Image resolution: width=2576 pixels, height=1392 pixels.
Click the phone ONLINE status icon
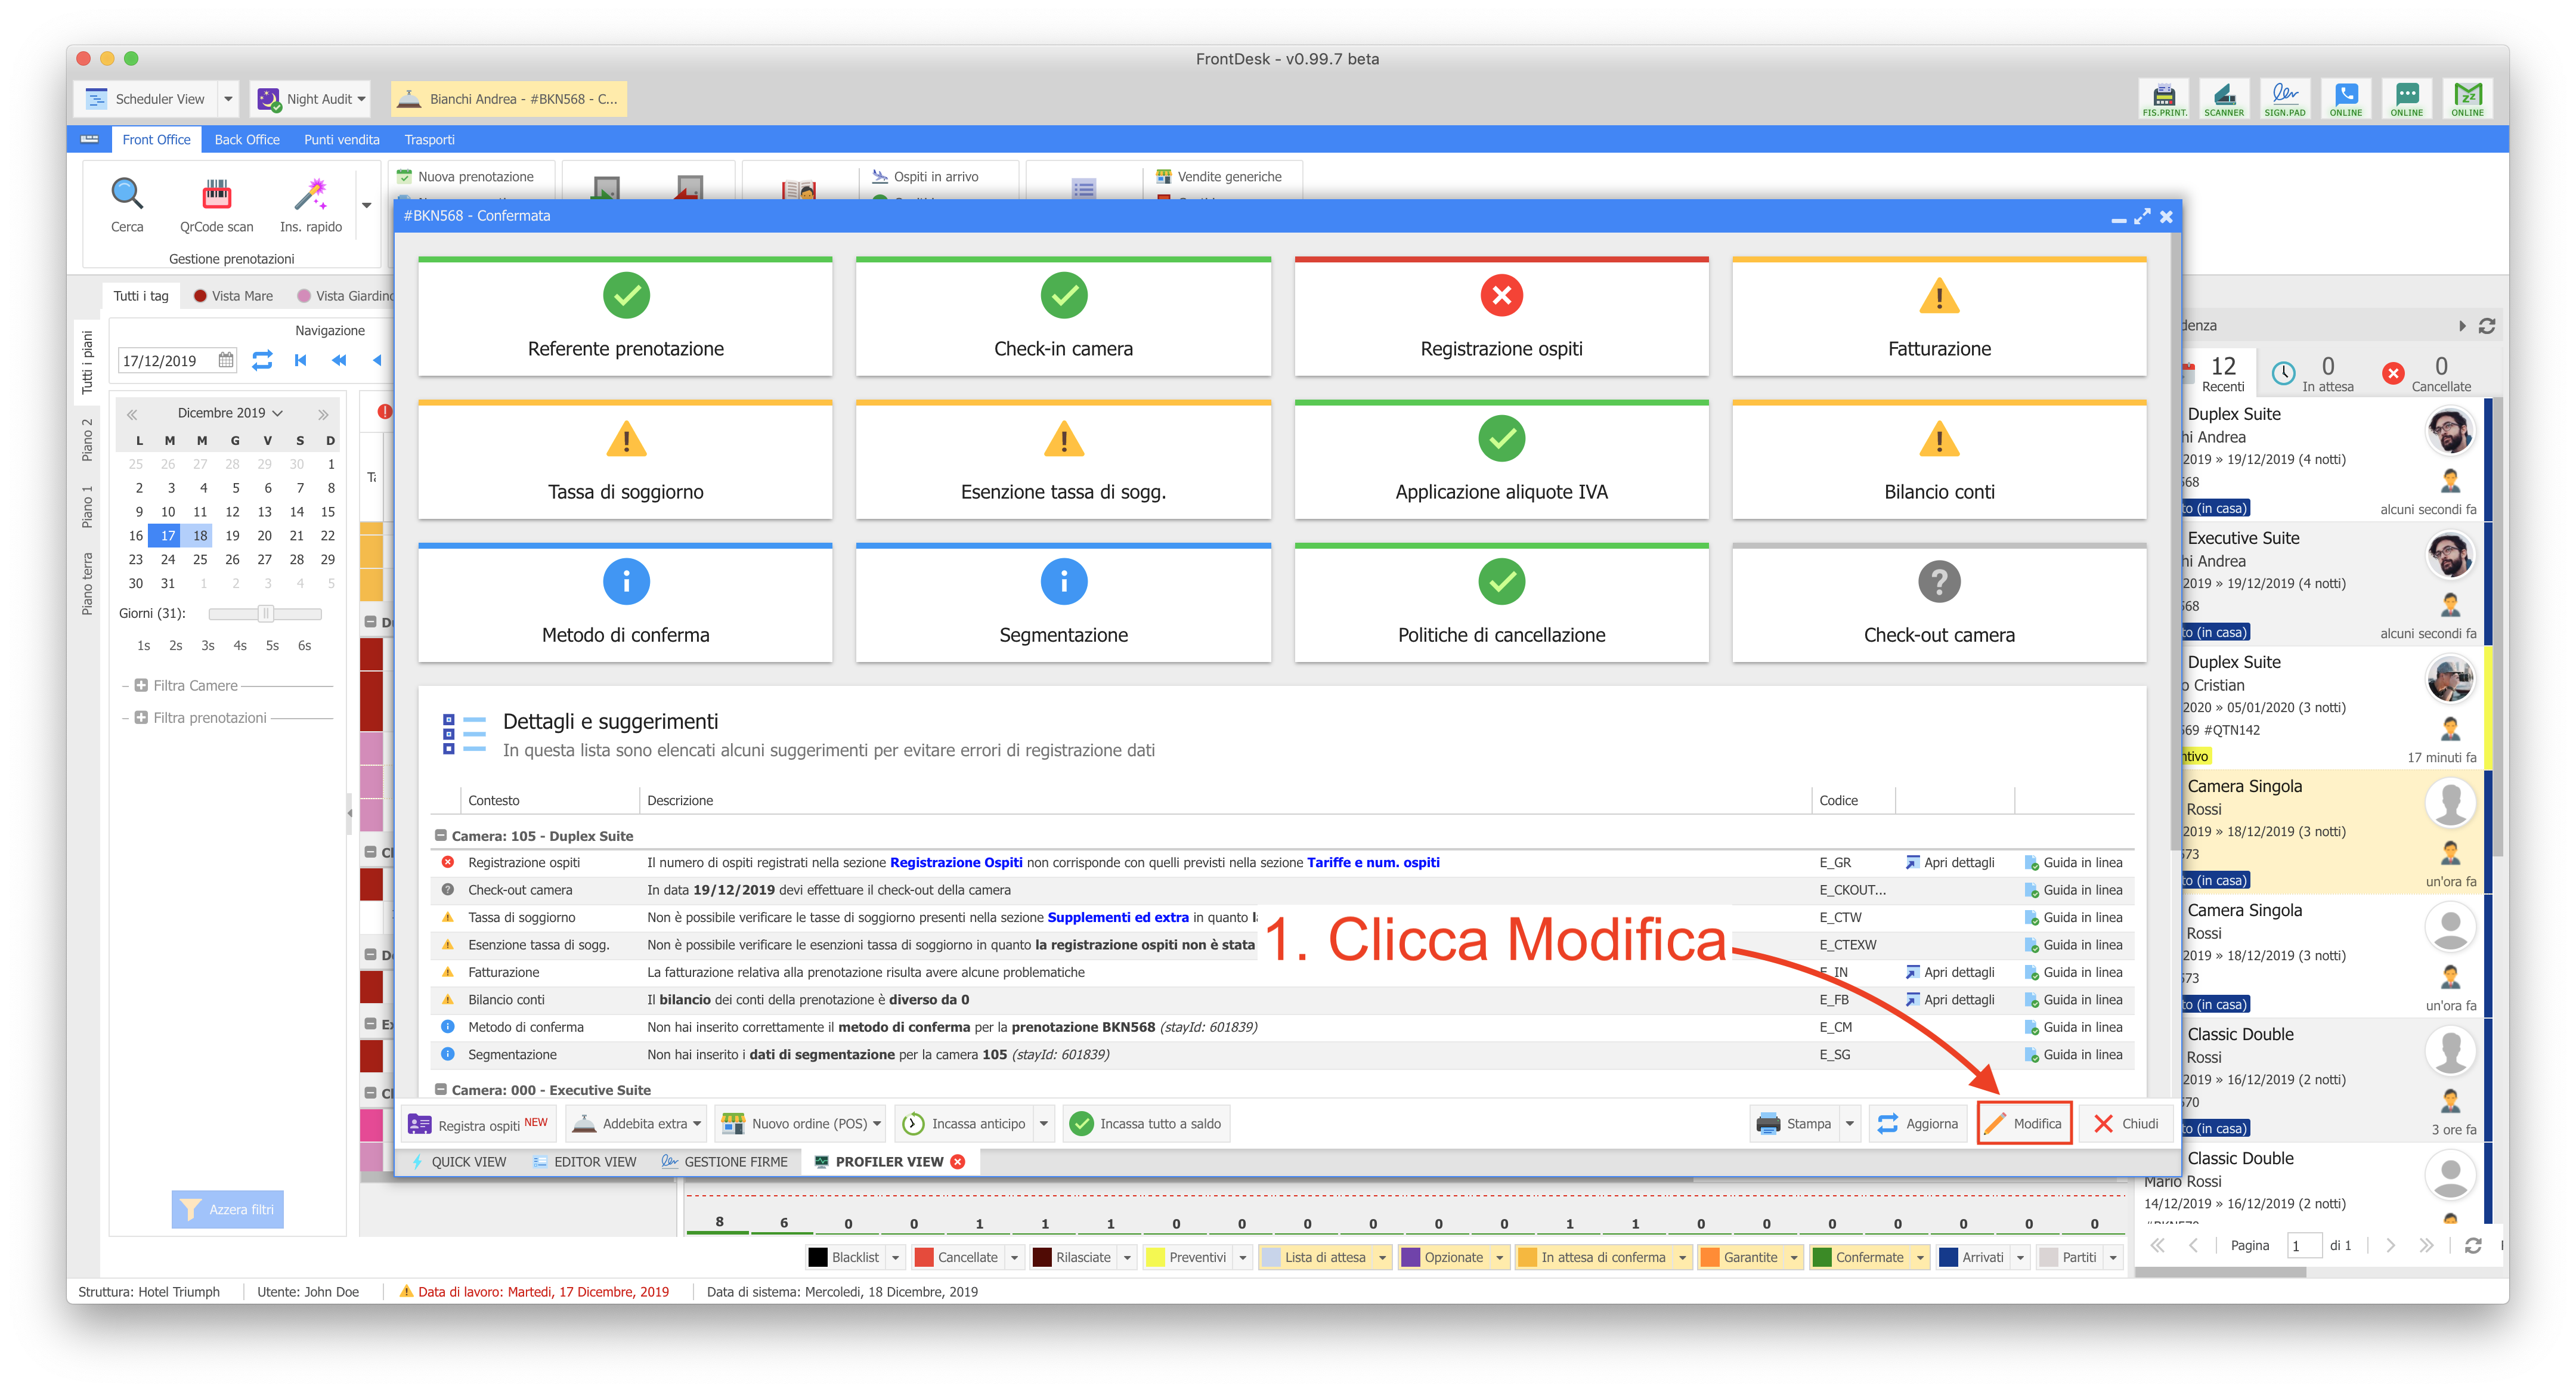point(2346,99)
